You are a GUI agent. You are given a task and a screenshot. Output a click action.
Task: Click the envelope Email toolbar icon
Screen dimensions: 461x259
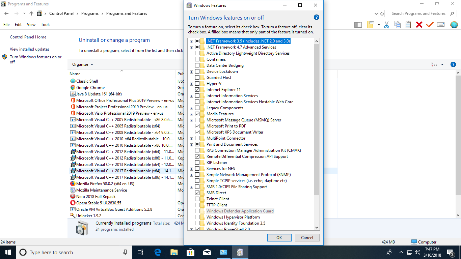441,25
